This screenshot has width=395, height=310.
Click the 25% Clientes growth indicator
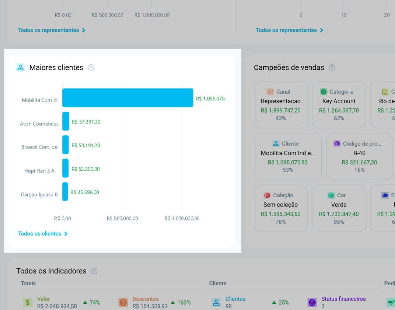(x=281, y=302)
